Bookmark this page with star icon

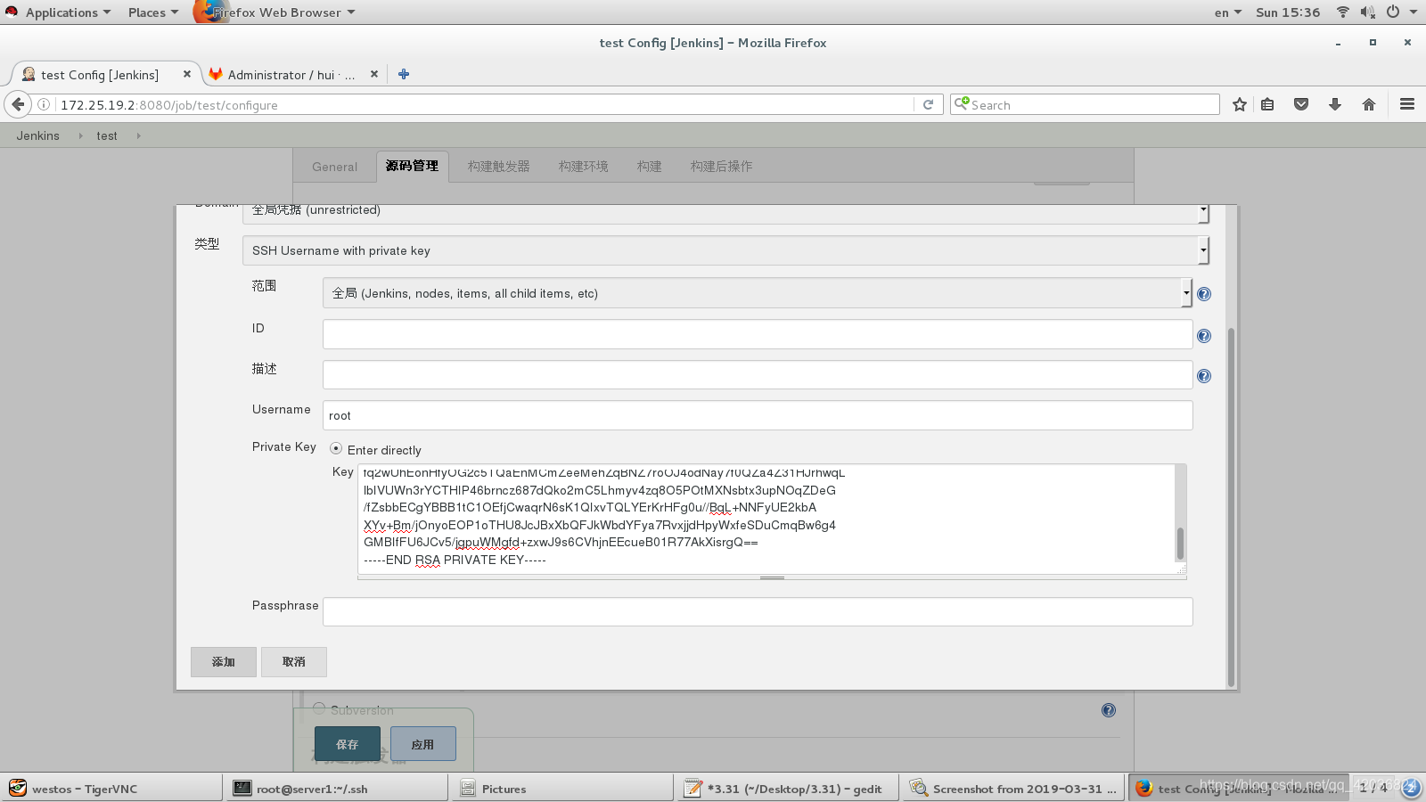point(1239,104)
